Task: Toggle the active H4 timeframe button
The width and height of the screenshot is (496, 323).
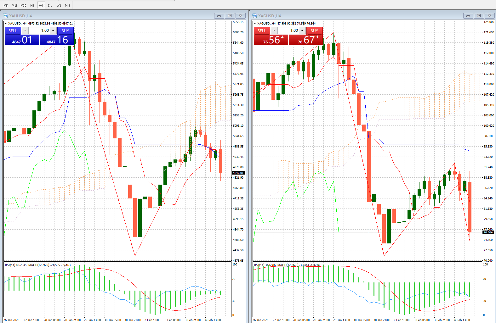Action: coord(41,5)
